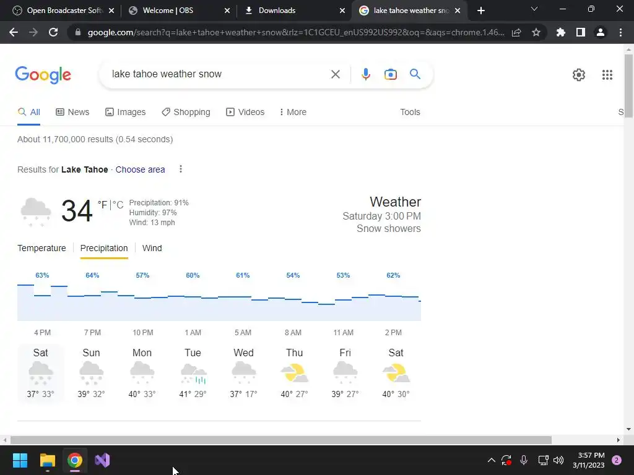Reload the current page
This screenshot has width=634, height=475.
coord(53,32)
